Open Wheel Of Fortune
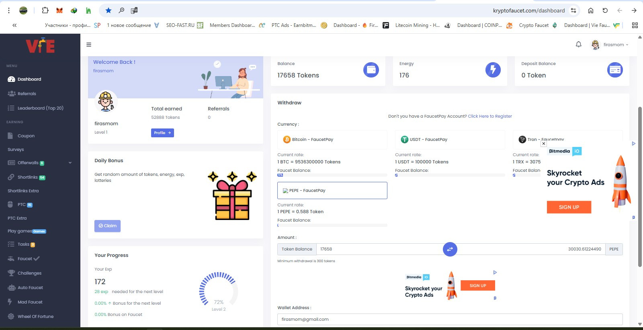 click(x=35, y=316)
